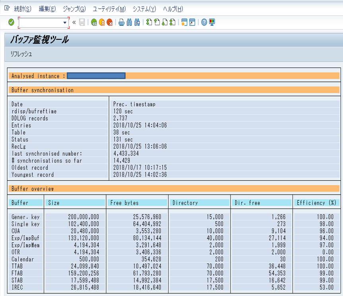Click the "Buffer overview" section heading

32,189
